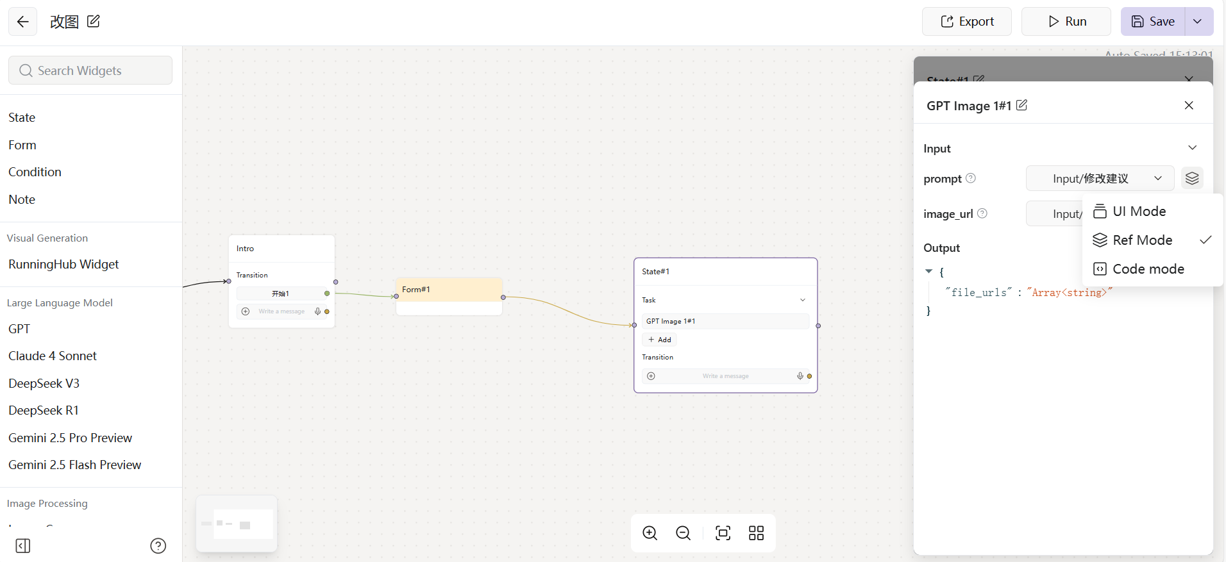Select Claude 4 Sonnet widget
The width and height of the screenshot is (1226, 562).
click(53, 356)
